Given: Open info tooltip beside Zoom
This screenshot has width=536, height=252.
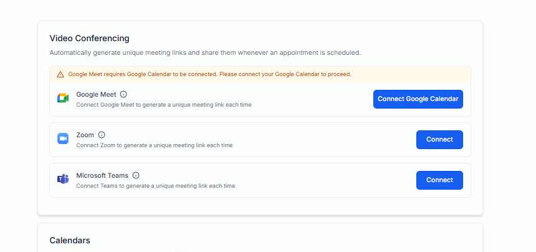Looking at the screenshot, I should pyautogui.click(x=102, y=135).
